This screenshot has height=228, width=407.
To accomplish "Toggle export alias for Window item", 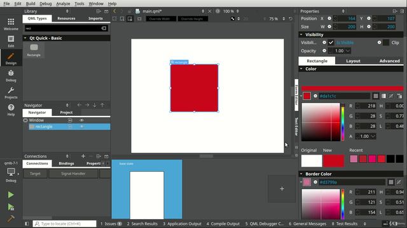I will pos(70,120).
